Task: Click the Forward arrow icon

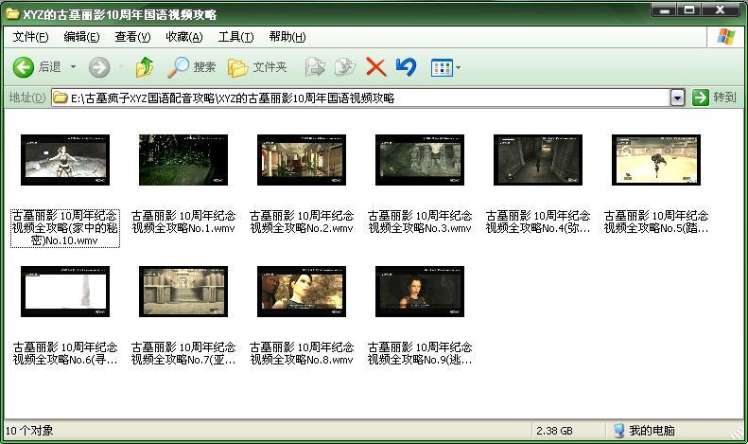Action: 99,67
